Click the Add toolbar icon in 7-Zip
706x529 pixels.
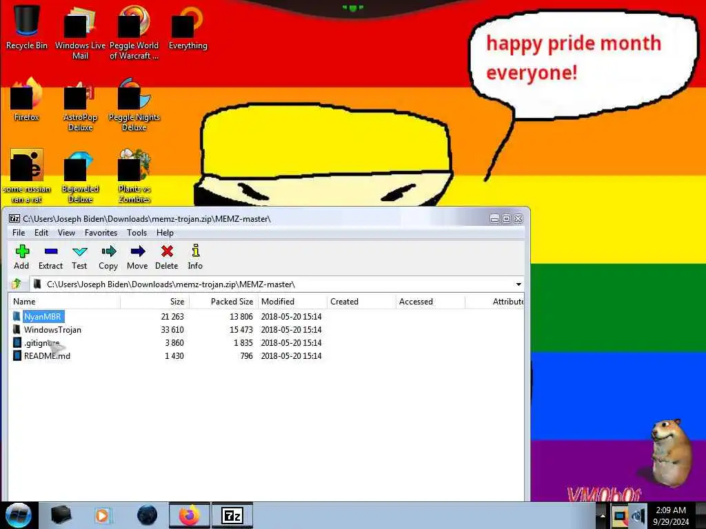[x=21, y=251]
